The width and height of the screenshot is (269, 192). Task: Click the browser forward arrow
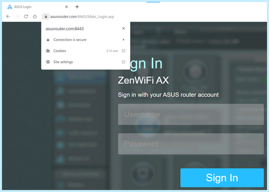pyautogui.click(x=17, y=17)
